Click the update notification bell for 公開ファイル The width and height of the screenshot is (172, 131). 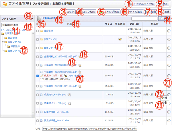(120, 39)
